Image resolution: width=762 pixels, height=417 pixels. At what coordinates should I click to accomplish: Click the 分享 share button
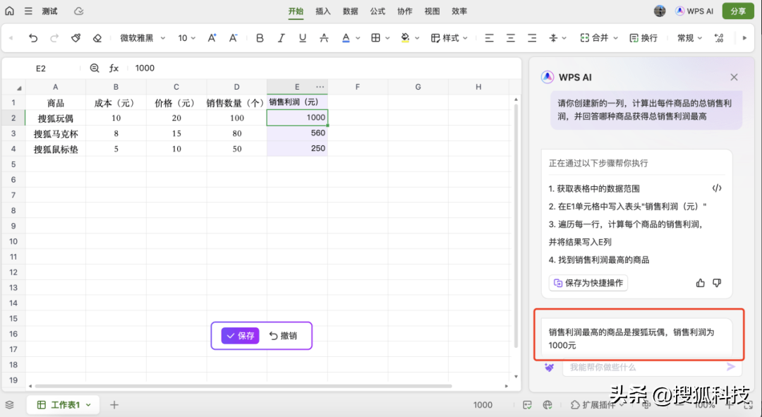[x=738, y=11]
